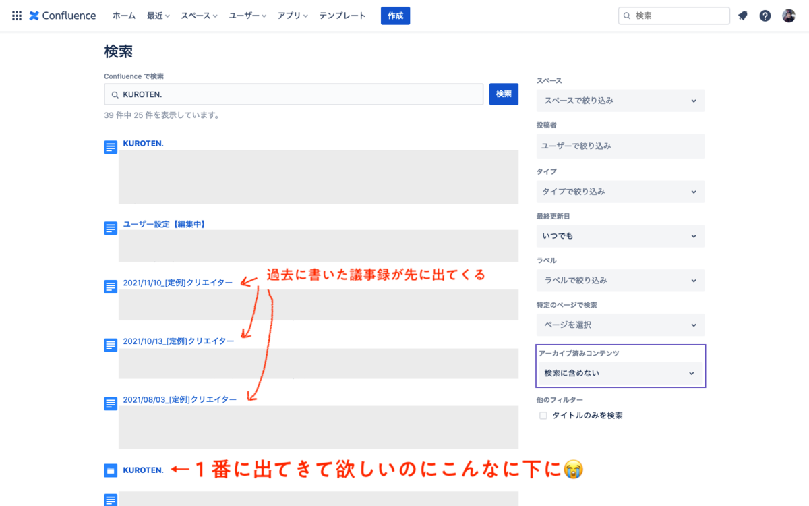Open the 2021/10/13_[定例]クリエイター result link

(179, 341)
